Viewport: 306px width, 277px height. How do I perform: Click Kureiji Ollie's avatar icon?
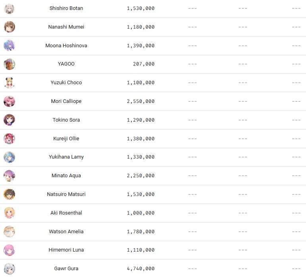[10, 139]
